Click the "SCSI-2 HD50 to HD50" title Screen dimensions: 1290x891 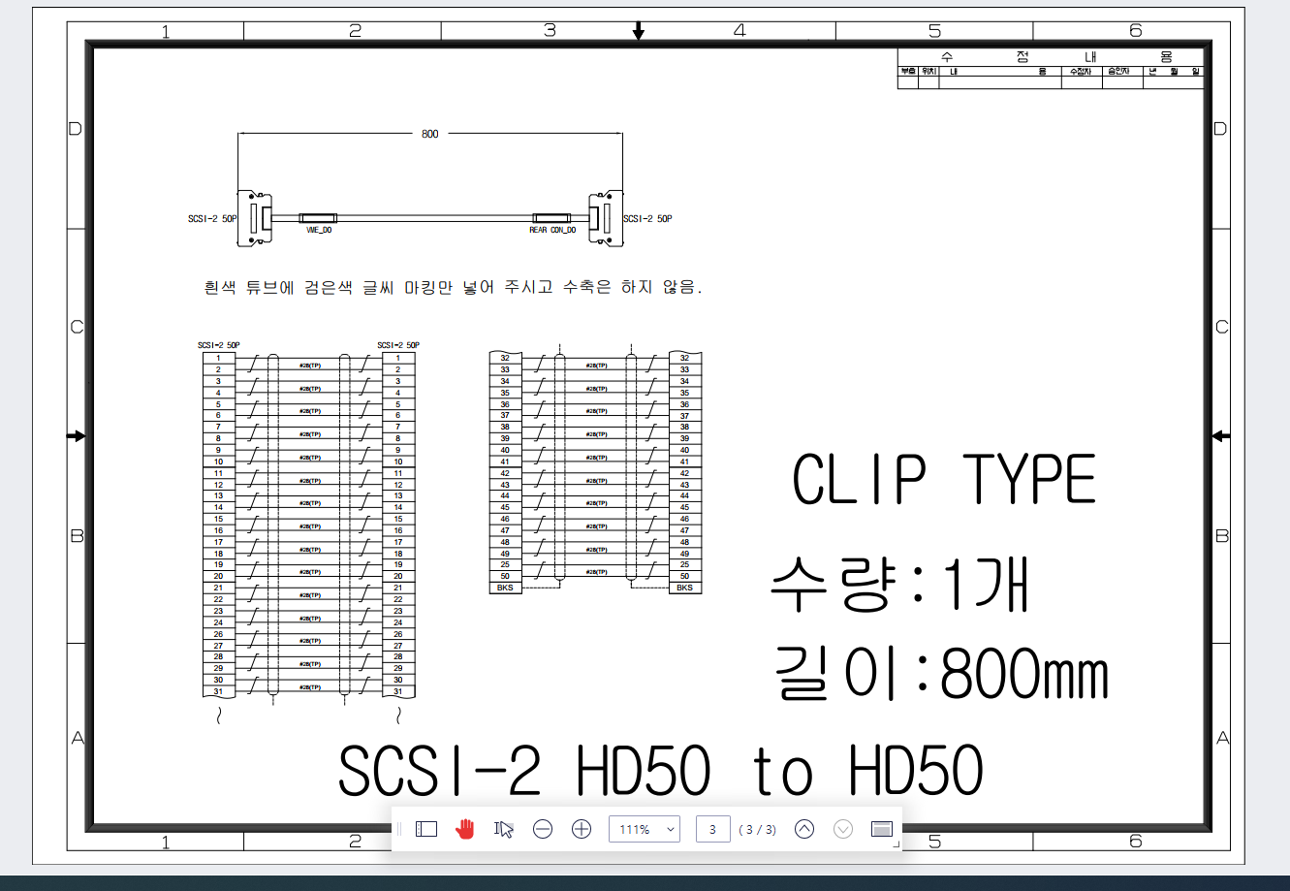click(x=661, y=773)
